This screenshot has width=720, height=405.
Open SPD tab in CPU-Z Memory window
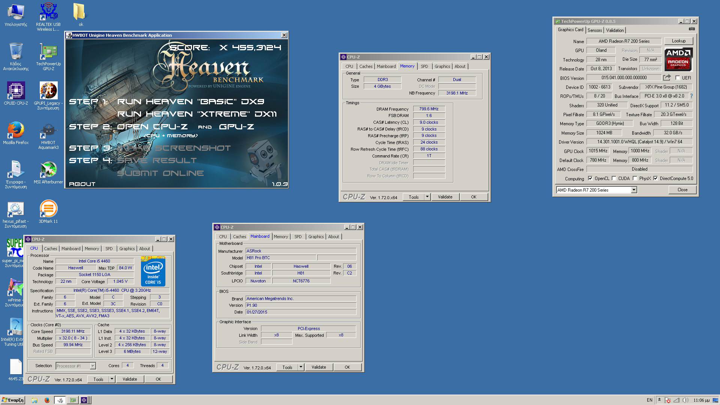424,66
